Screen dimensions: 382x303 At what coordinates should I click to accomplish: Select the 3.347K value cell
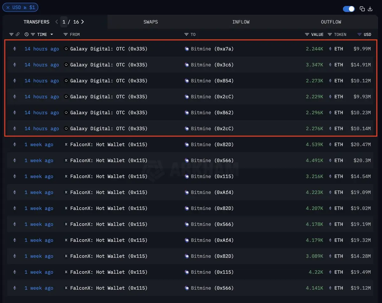point(315,65)
